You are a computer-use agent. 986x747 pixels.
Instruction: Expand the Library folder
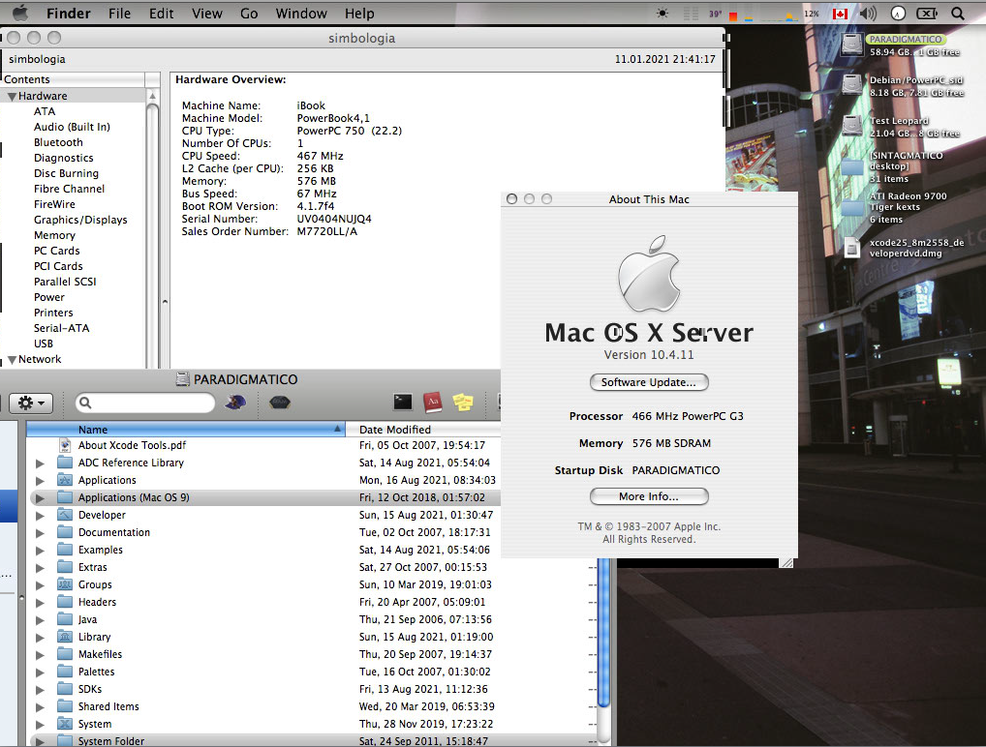[x=41, y=638]
